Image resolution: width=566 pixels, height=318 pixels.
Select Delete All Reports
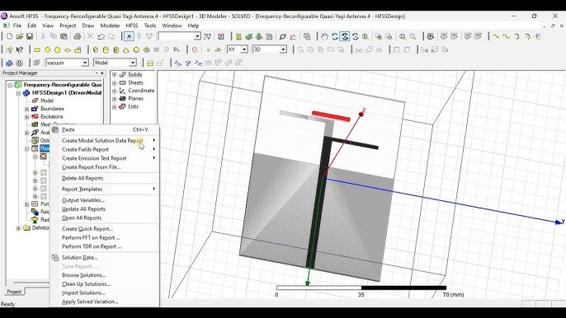(105, 178)
